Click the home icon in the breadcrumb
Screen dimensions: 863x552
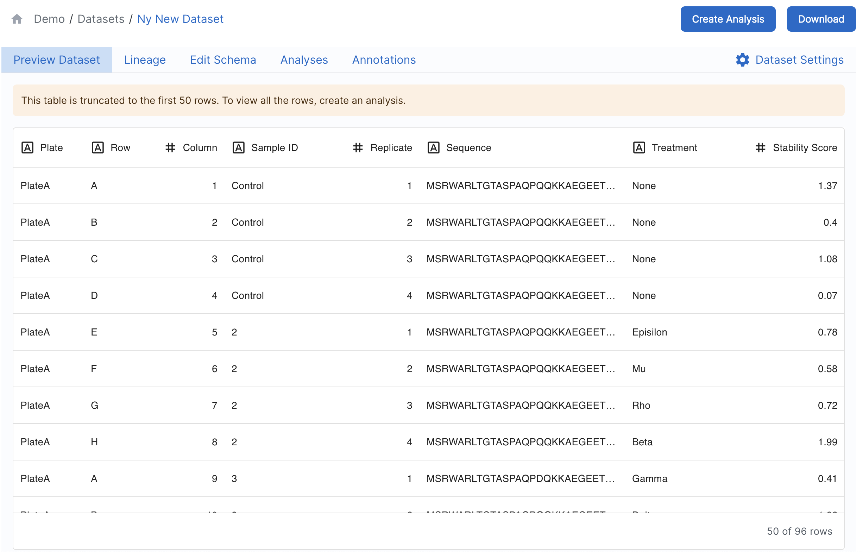click(x=17, y=19)
